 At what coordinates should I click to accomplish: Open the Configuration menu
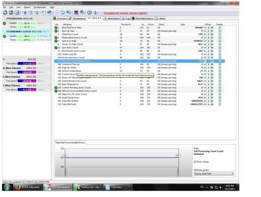tap(40, 7)
